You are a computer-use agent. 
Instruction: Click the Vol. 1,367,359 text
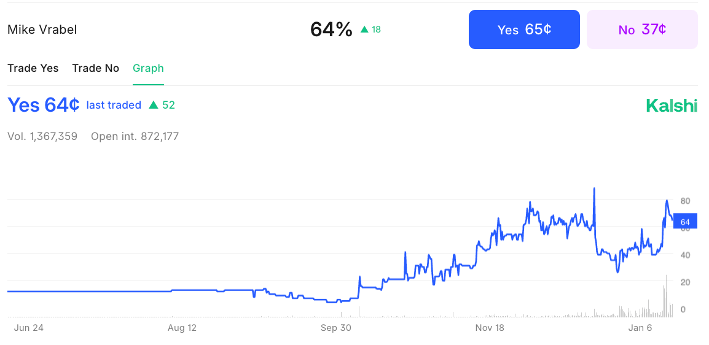(x=42, y=136)
